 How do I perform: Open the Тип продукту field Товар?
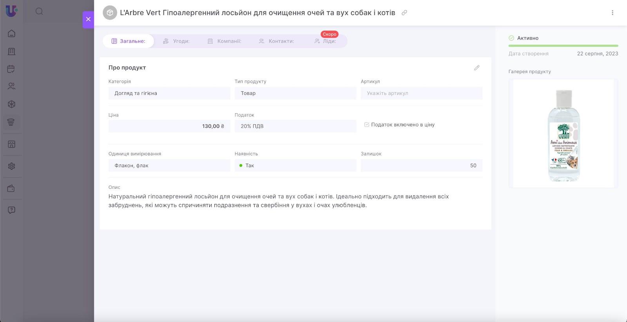coord(295,93)
